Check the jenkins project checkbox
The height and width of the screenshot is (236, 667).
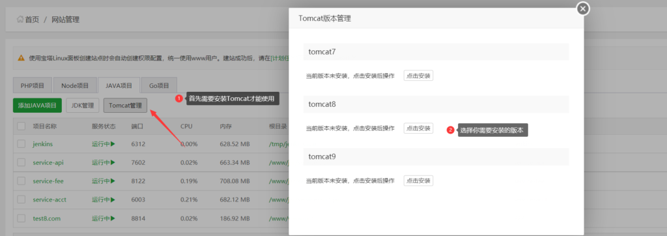click(x=21, y=144)
